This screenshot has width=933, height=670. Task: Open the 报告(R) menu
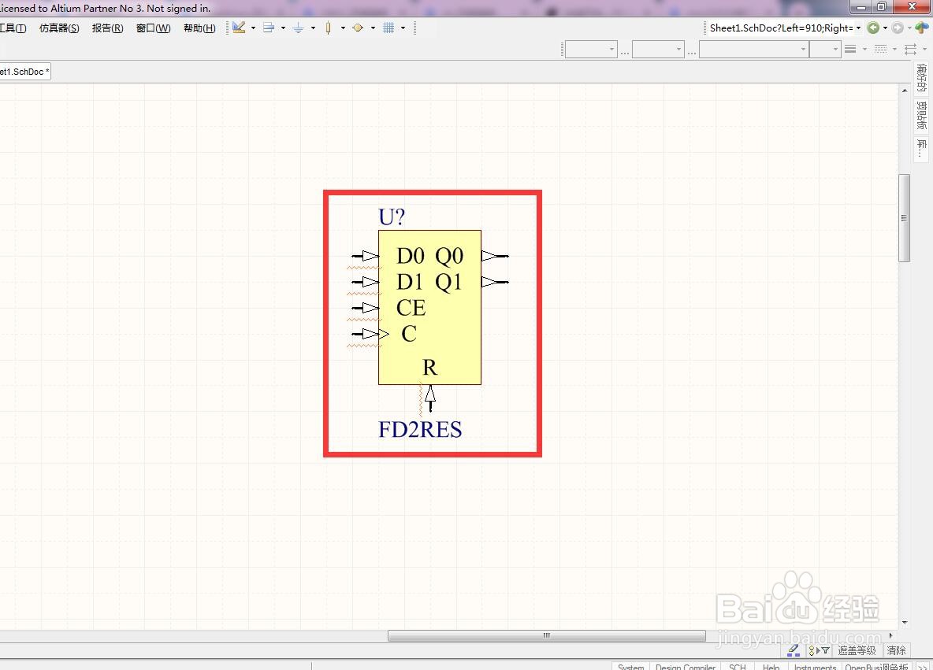(108, 28)
